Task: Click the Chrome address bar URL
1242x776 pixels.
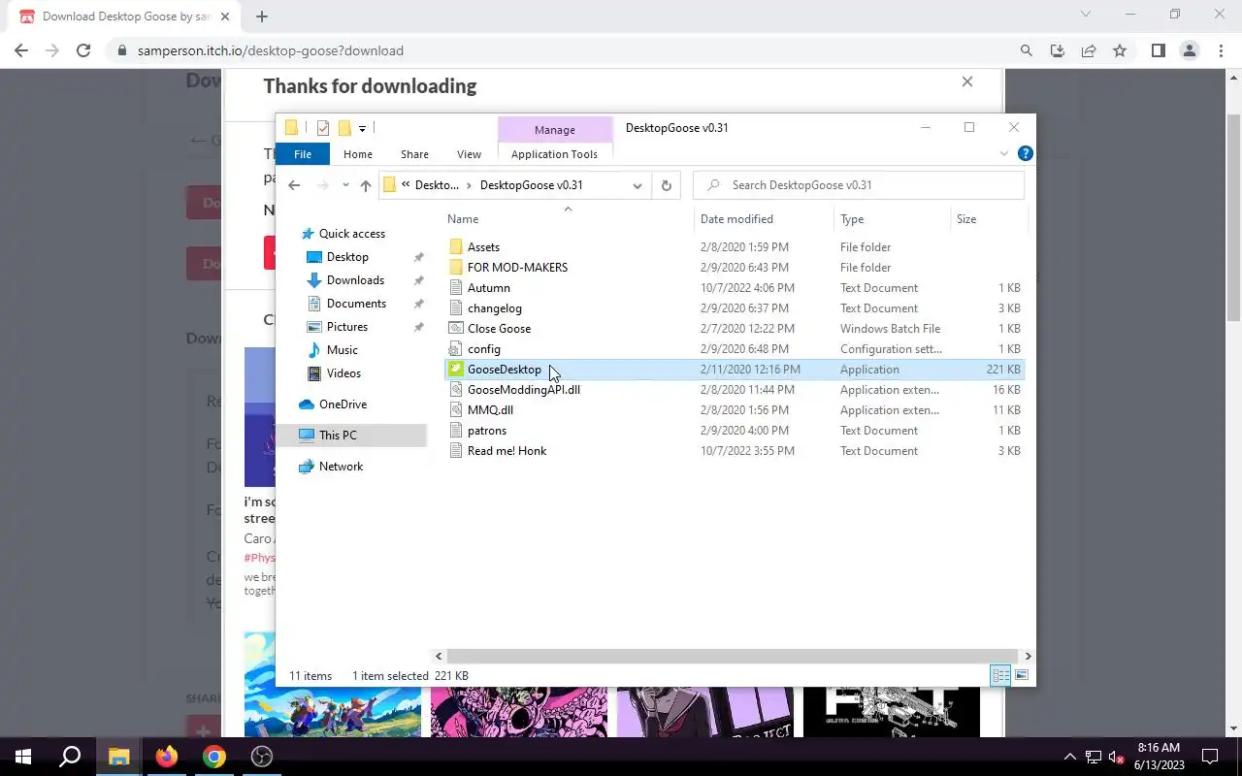Action: [x=270, y=50]
